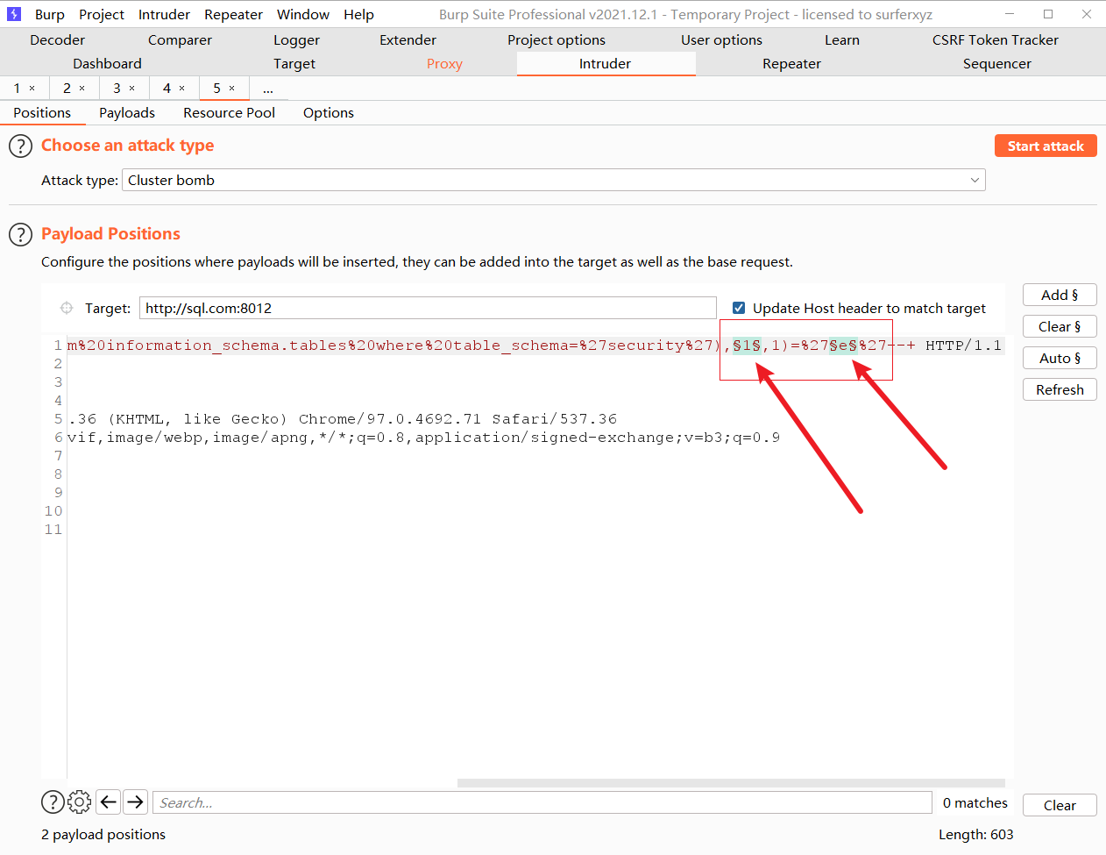Close Intruder tab 2
This screenshot has width=1106, height=855.
click(x=82, y=89)
